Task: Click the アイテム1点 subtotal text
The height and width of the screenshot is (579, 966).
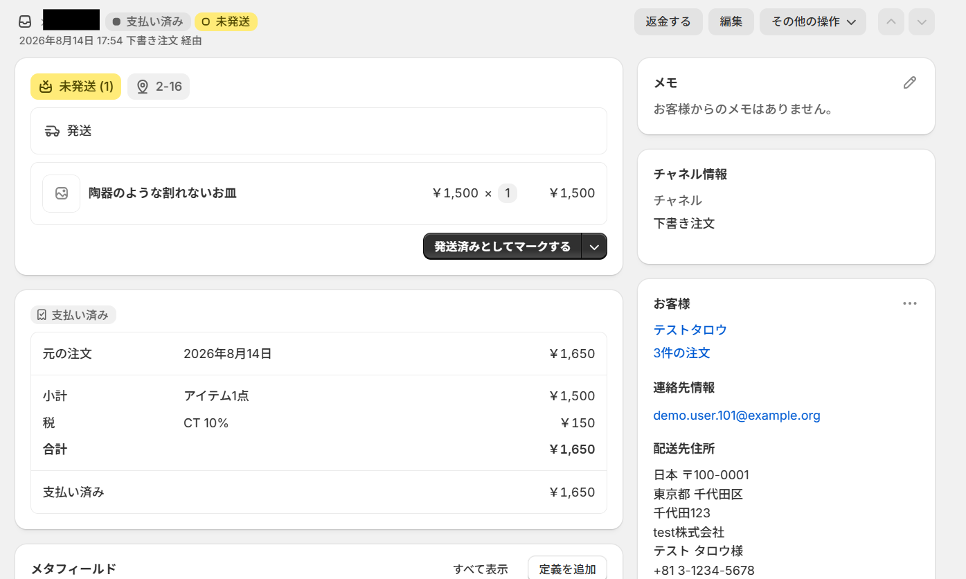Action: click(x=216, y=396)
